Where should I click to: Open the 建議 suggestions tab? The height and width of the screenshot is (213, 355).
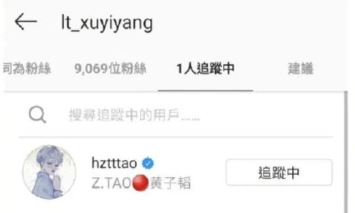[x=301, y=68]
